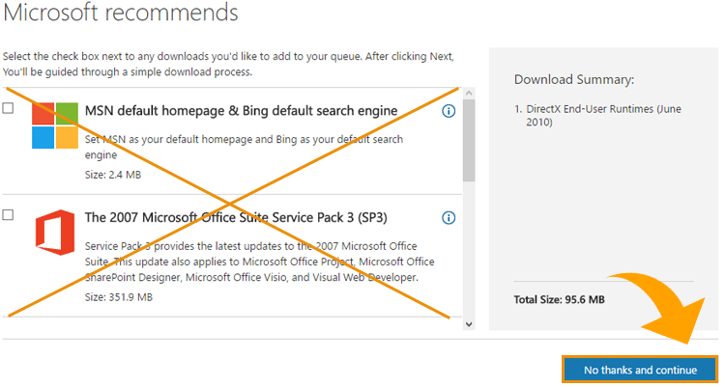Click the 'Set MSN as your default homepage' description

coord(244,147)
